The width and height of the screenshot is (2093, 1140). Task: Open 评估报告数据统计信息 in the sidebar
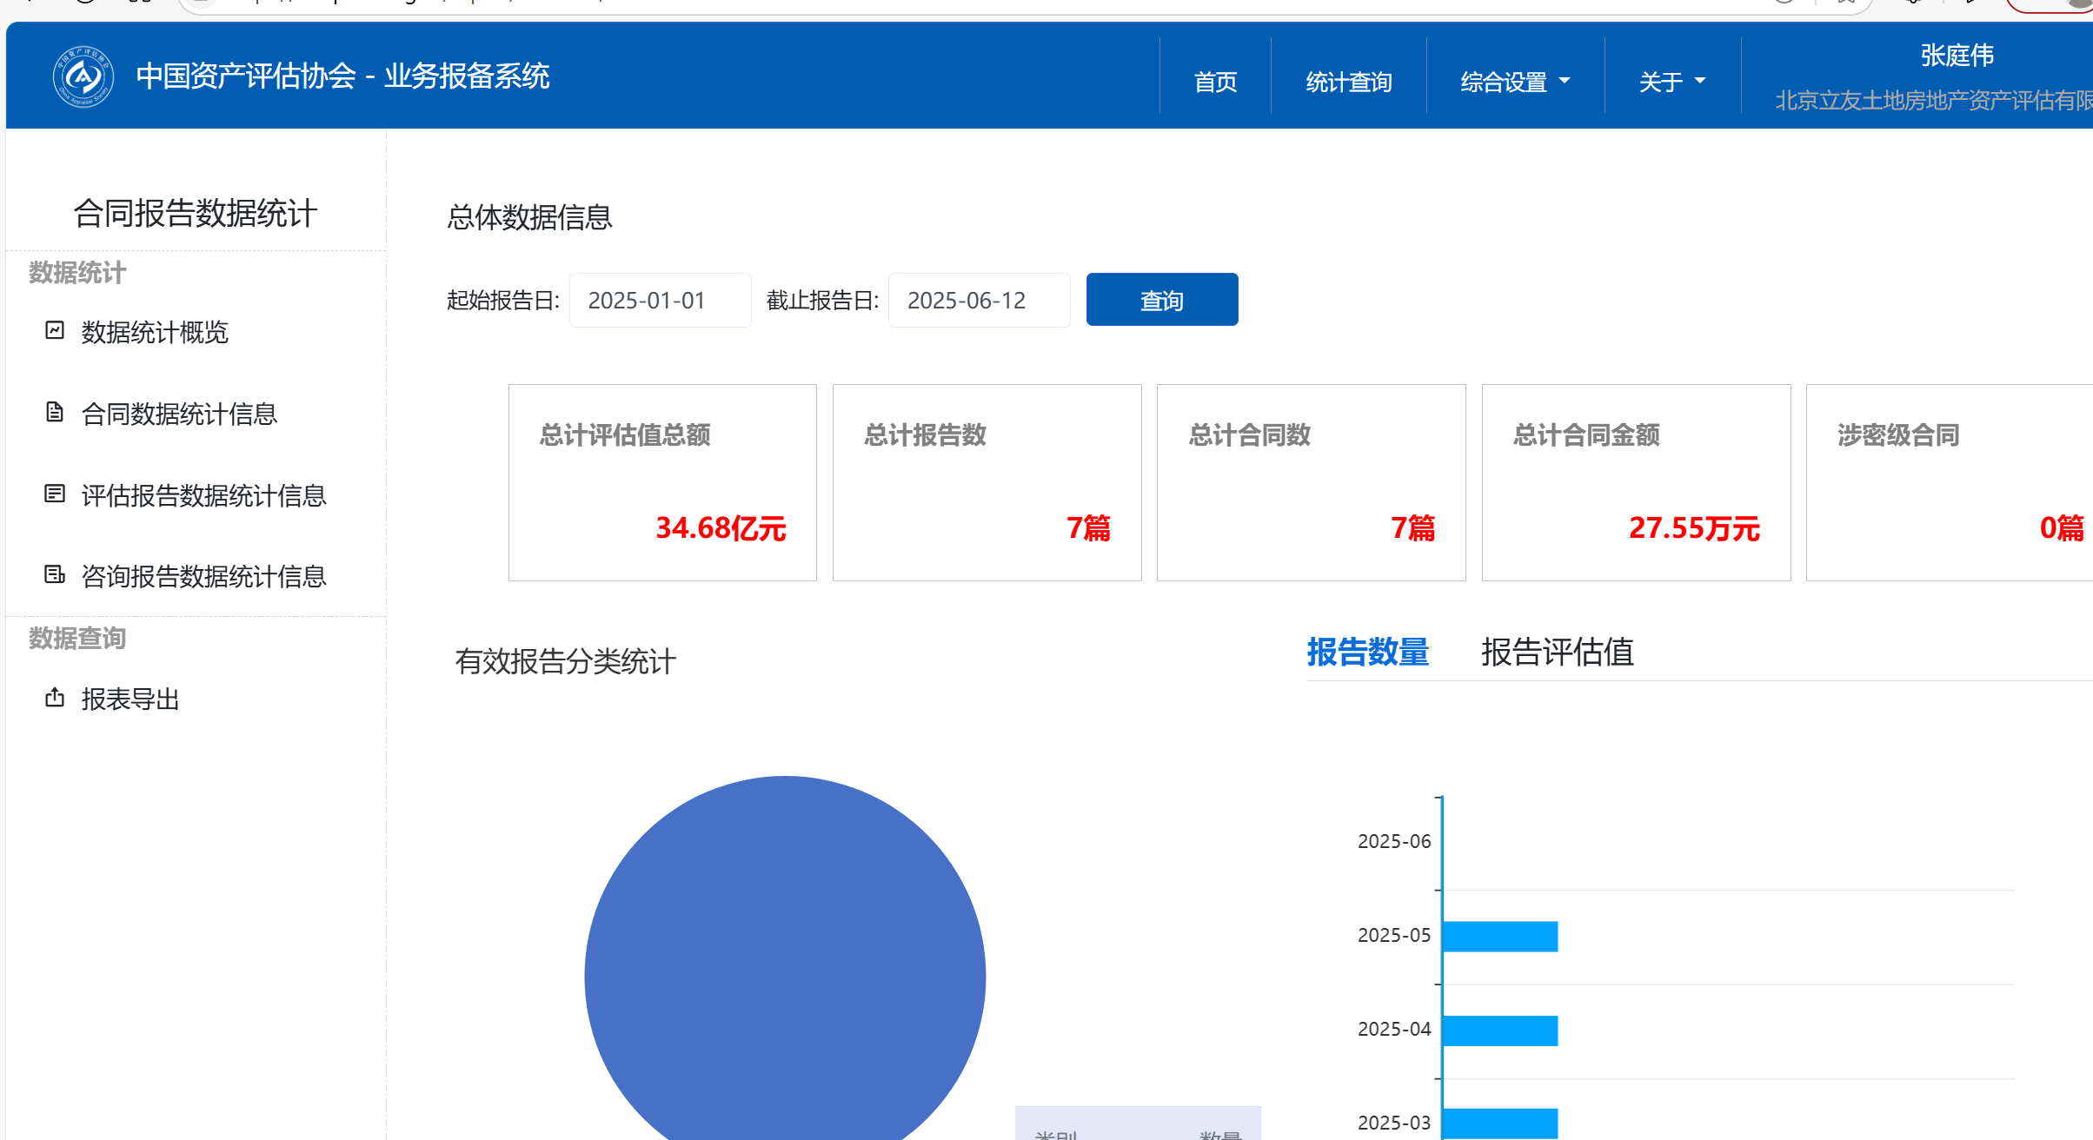[x=203, y=495]
